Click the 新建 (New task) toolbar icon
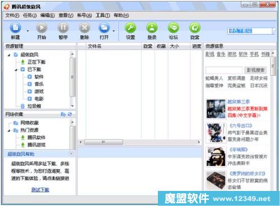The height and width of the screenshot is (206, 280). click(15, 28)
